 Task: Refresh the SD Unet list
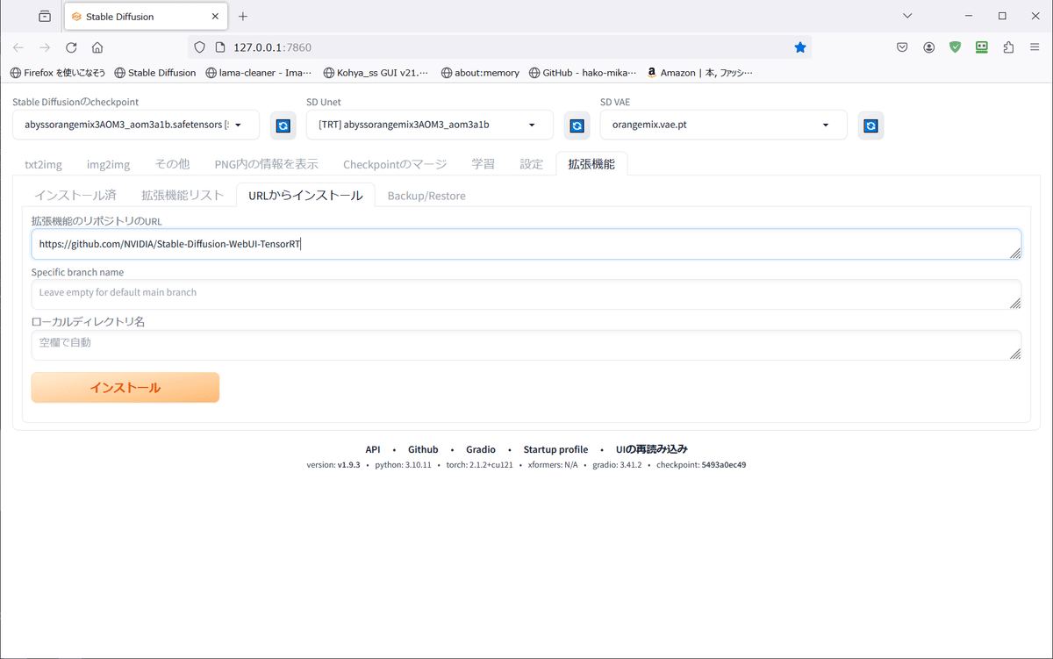tap(577, 125)
